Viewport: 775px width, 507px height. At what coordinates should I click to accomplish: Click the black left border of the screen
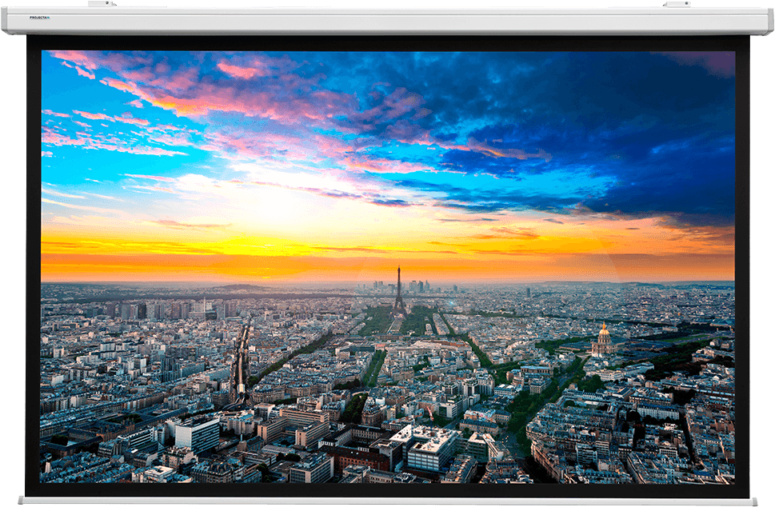coord(33,264)
